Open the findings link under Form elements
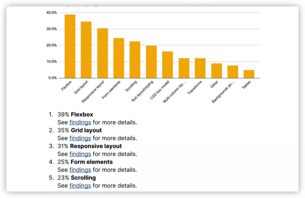Image resolution: width=305 pixels, height=198 pixels. (80, 170)
